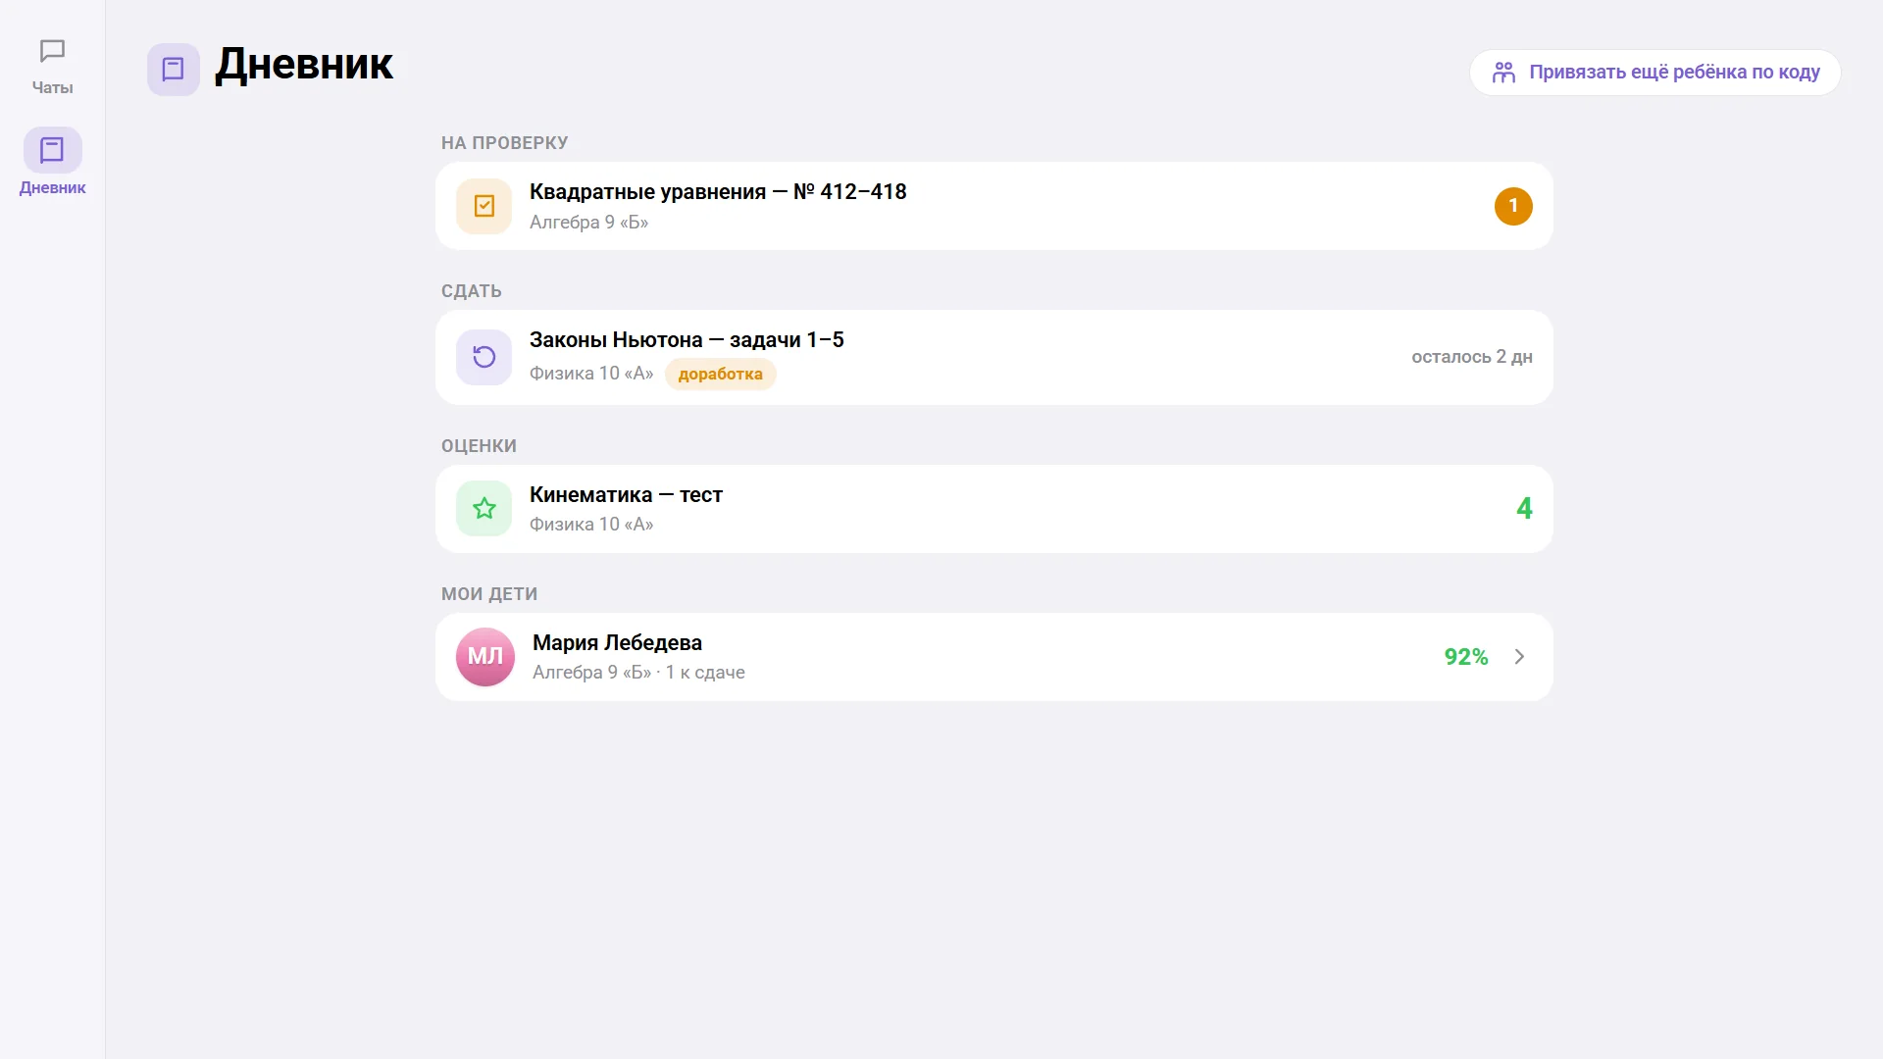The image size is (1883, 1059).
Task: Click the redo arrow icon of Законы Ньютона
Action: click(484, 357)
